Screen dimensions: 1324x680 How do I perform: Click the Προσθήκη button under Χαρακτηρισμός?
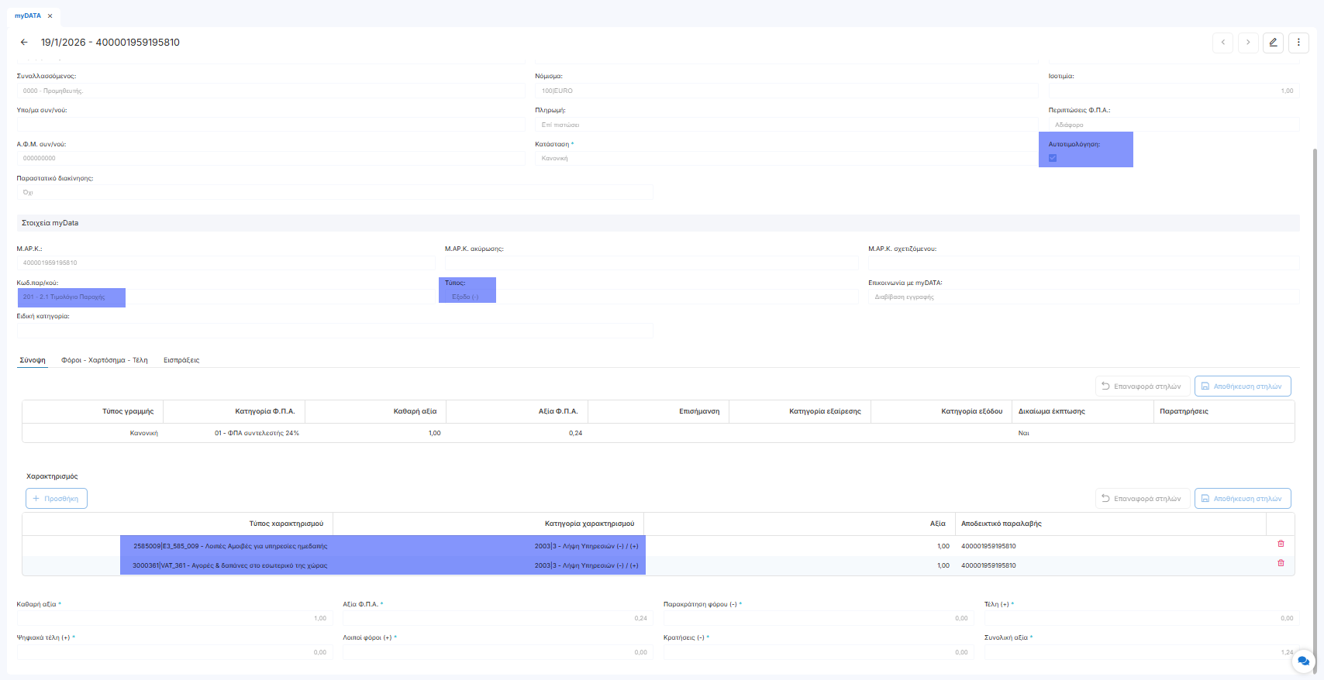coord(57,499)
